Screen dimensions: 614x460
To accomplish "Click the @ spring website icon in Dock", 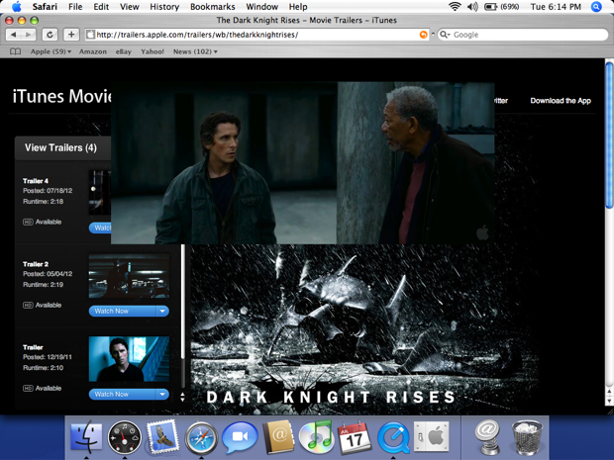I will coord(488,437).
